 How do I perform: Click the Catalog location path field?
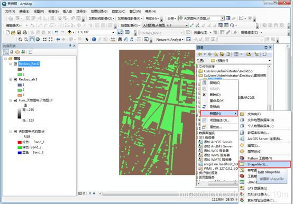point(241,61)
